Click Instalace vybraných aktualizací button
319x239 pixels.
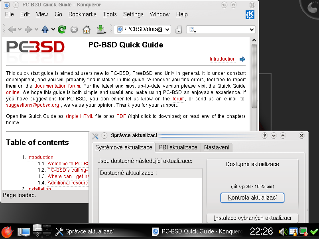(252, 218)
